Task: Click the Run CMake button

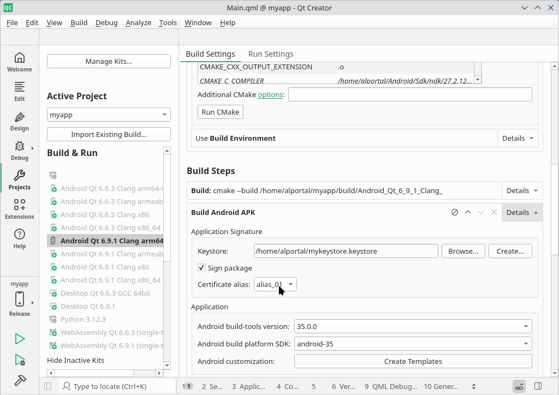Action: point(221,112)
